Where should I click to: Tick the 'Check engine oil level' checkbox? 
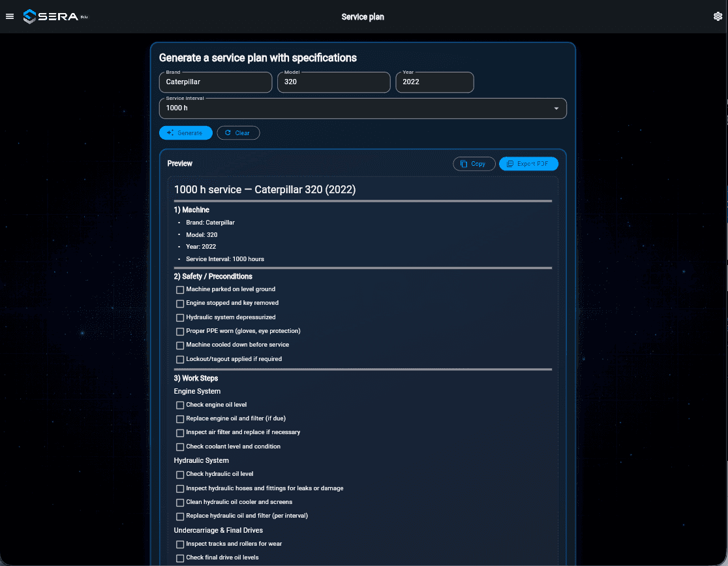179,405
